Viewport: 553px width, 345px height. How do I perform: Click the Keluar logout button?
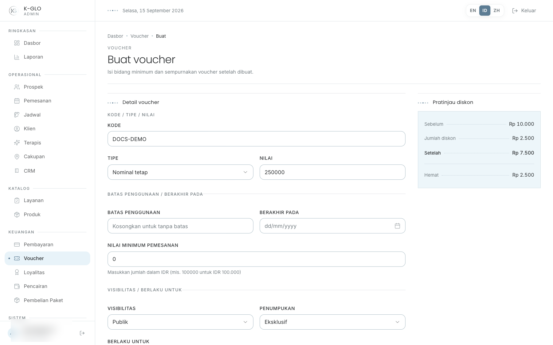point(524,11)
